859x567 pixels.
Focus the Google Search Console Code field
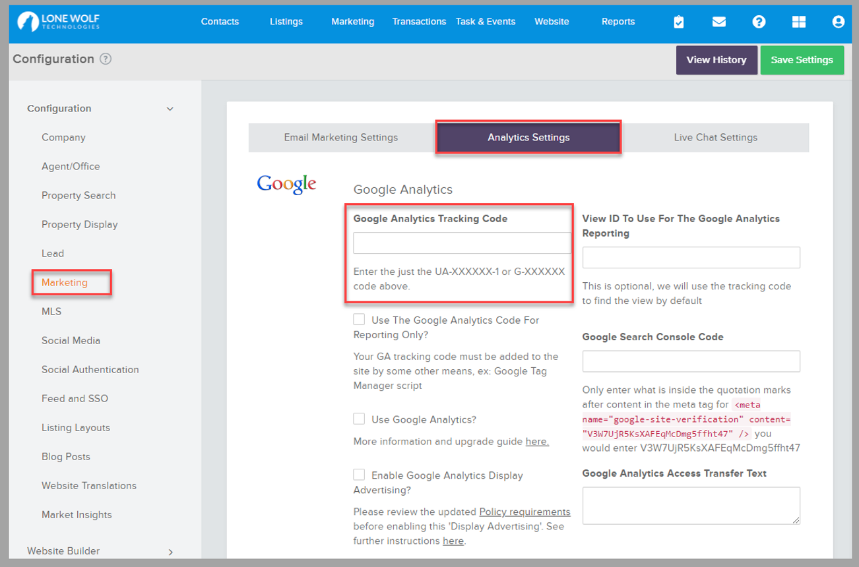pos(691,361)
